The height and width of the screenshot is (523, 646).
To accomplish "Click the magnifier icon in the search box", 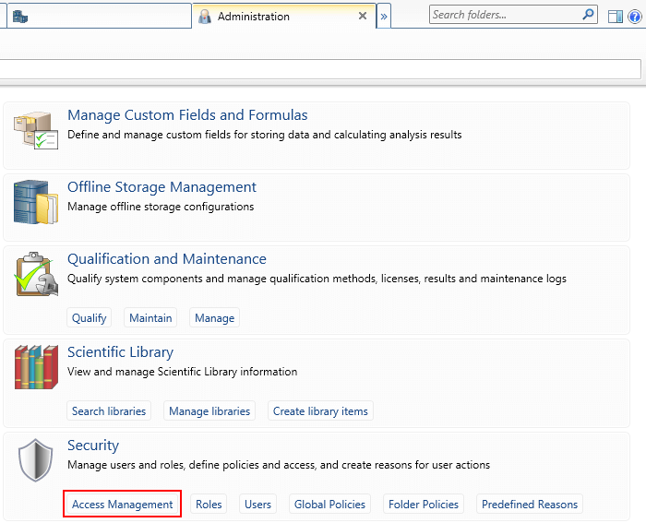I will point(588,15).
